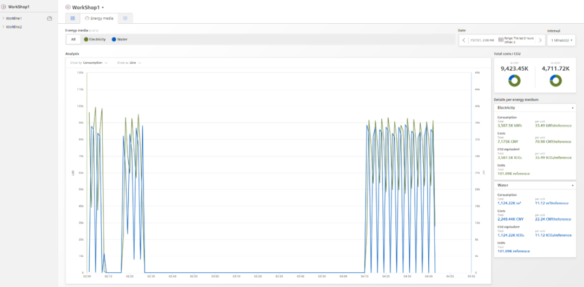The image size is (584, 287).
Task: Open the calendar range picker icon
Action: (x=501, y=39)
